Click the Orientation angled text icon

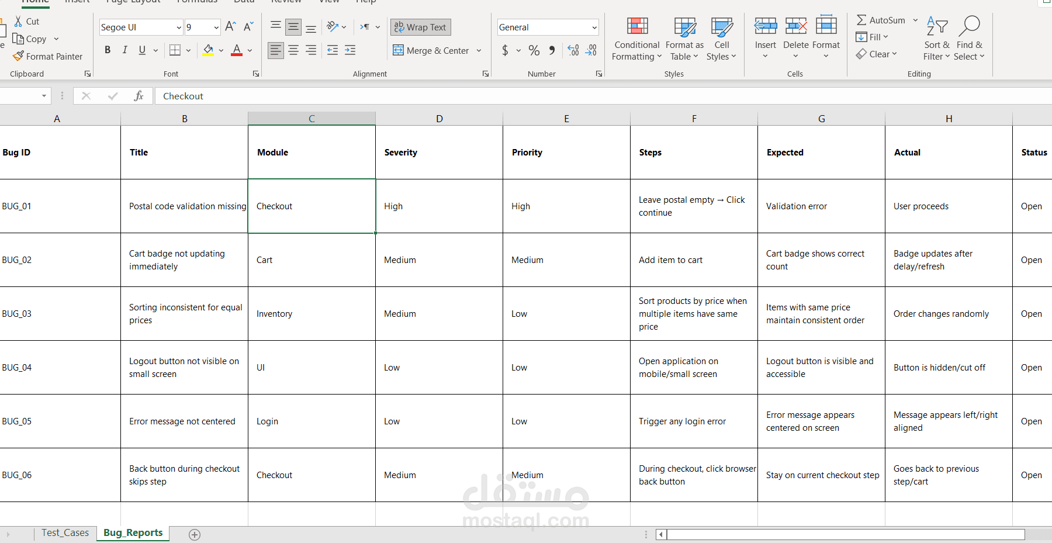click(333, 27)
